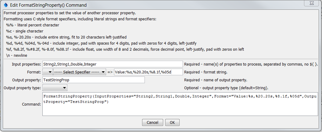Open the small blank dropdown beside Format label

[48, 72]
